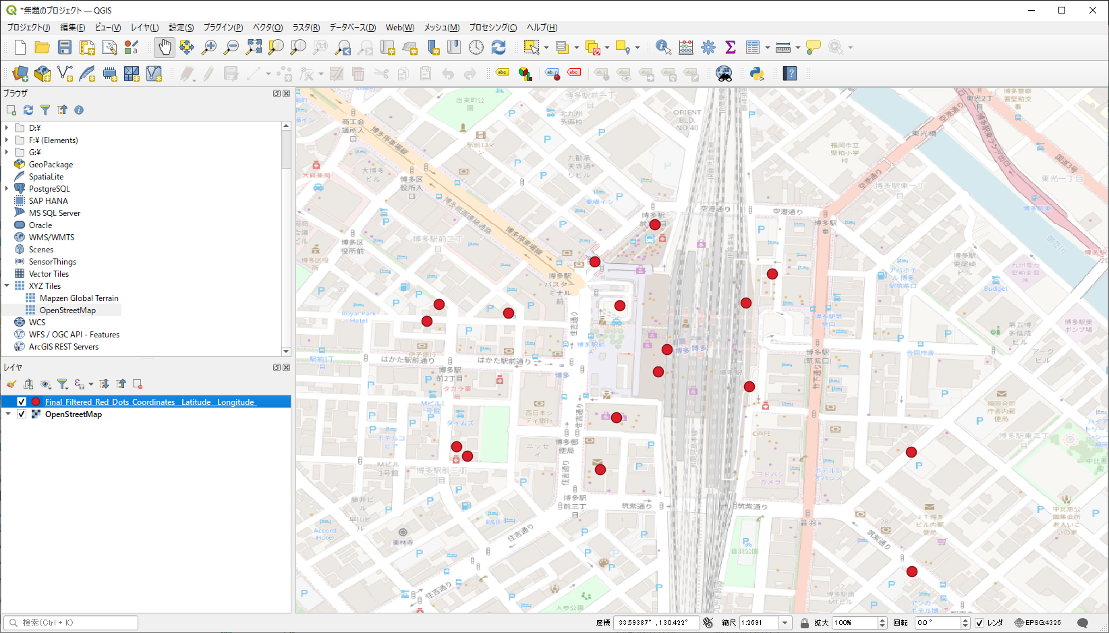Screen dimensions: 1109x633
Task: Collapse the XYZ Tiles tree node
Action: click(x=7, y=286)
